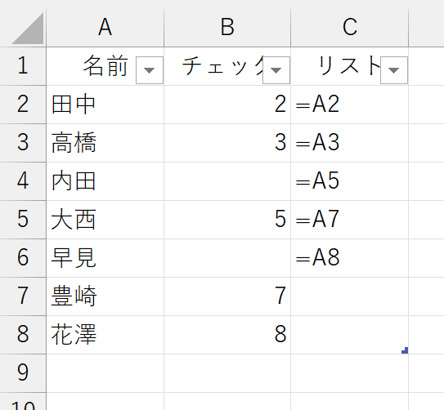
Task: Select the cell with formula =A5
Action: [x=350, y=181]
